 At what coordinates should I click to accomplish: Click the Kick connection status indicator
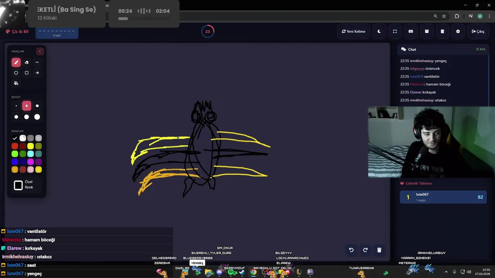[481, 49]
